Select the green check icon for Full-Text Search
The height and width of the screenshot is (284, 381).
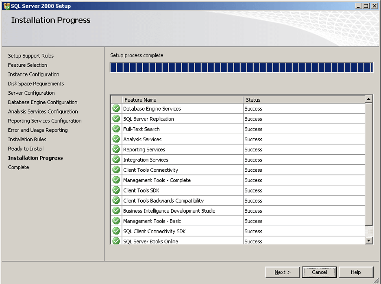point(116,129)
